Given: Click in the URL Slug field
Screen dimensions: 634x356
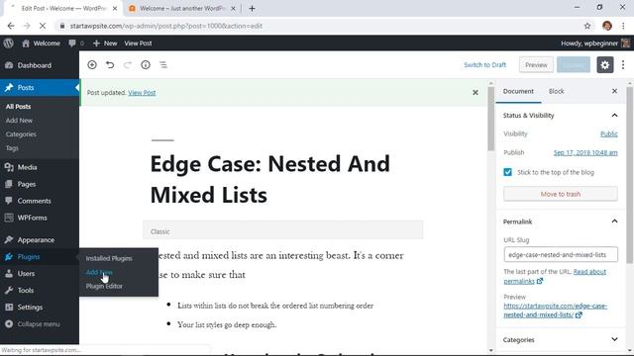Looking at the screenshot, I should 561,255.
